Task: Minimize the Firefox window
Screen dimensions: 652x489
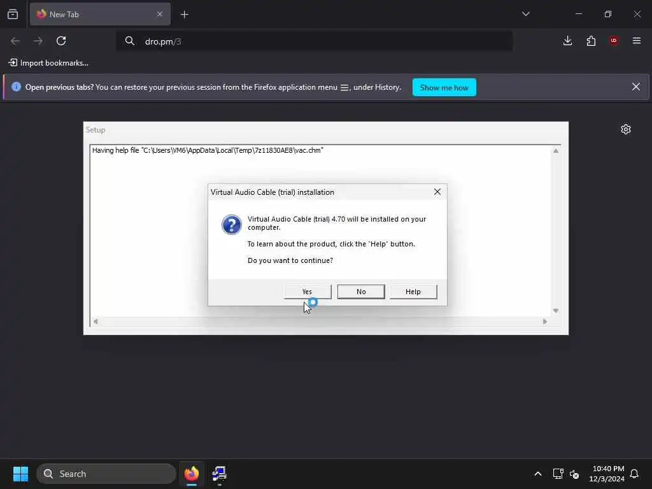Action: (x=578, y=14)
